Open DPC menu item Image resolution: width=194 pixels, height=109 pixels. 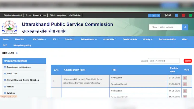pyautogui.click(x=5, y=45)
